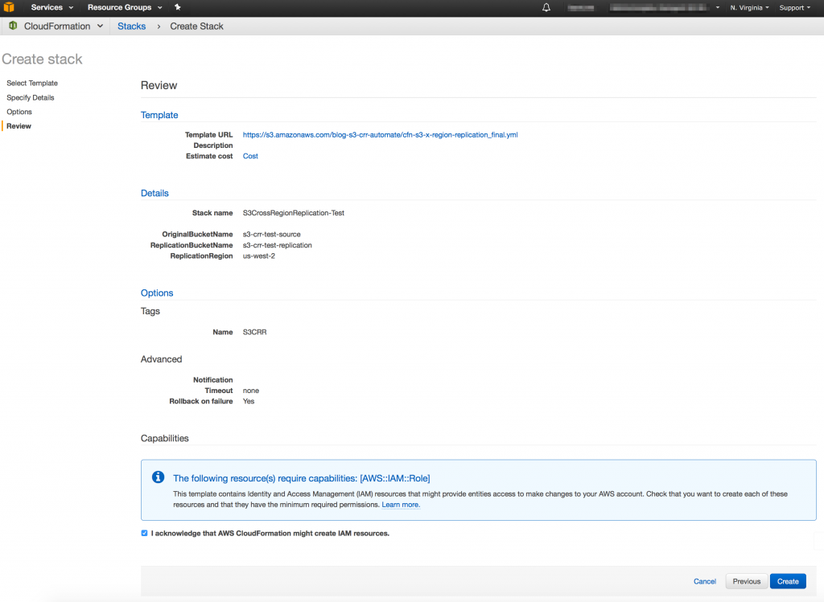824x602 pixels.
Task: Select the Options step in sidebar
Action: pyautogui.click(x=19, y=112)
